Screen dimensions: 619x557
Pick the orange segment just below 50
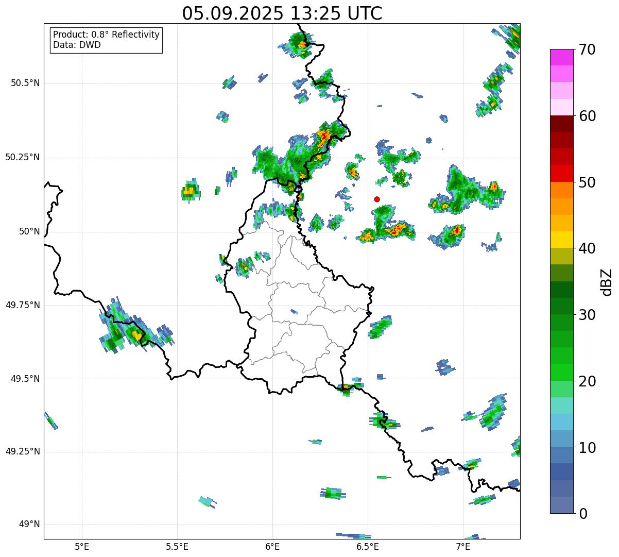(x=561, y=190)
